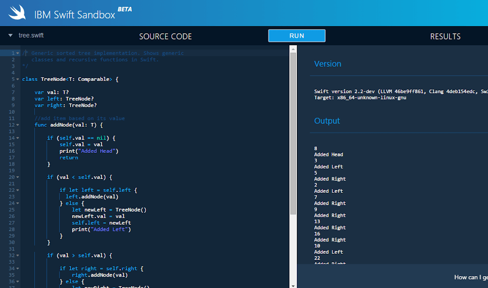This screenshot has height=288, width=488.
Task: Fold the val < self.val block at line 20
Action: 18,177
